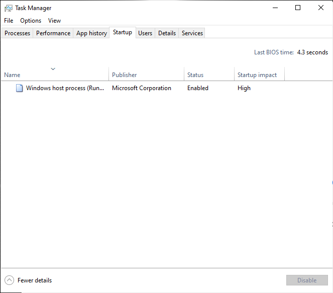Switch to the Services tab
Image resolution: width=333 pixels, height=293 pixels.
(x=192, y=33)
